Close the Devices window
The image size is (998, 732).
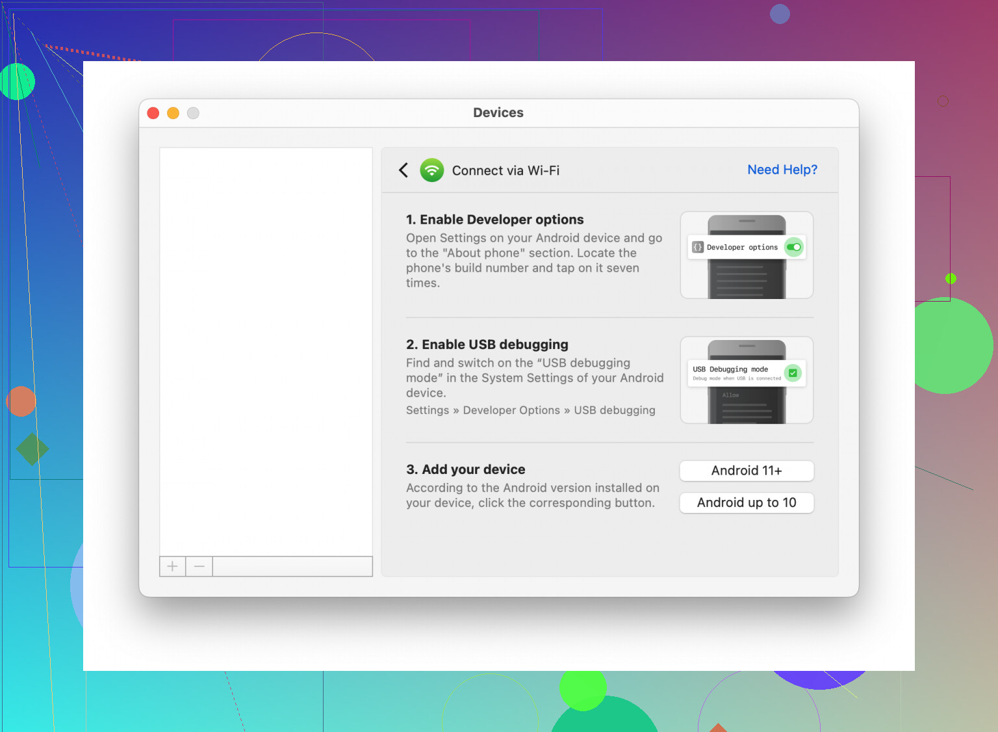pyautogui.click(x=153, y=113)
